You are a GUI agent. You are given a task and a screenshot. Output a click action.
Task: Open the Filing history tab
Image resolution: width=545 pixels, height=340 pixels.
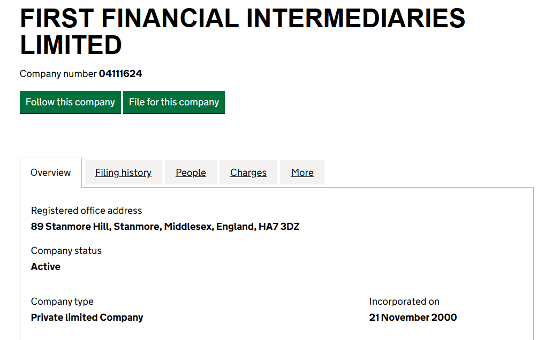pos(123,173)
